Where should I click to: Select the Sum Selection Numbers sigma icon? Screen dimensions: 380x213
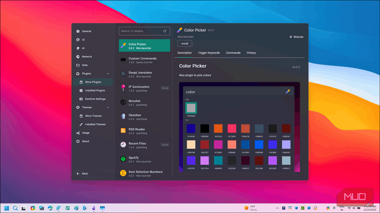click(x=123, y=173)
